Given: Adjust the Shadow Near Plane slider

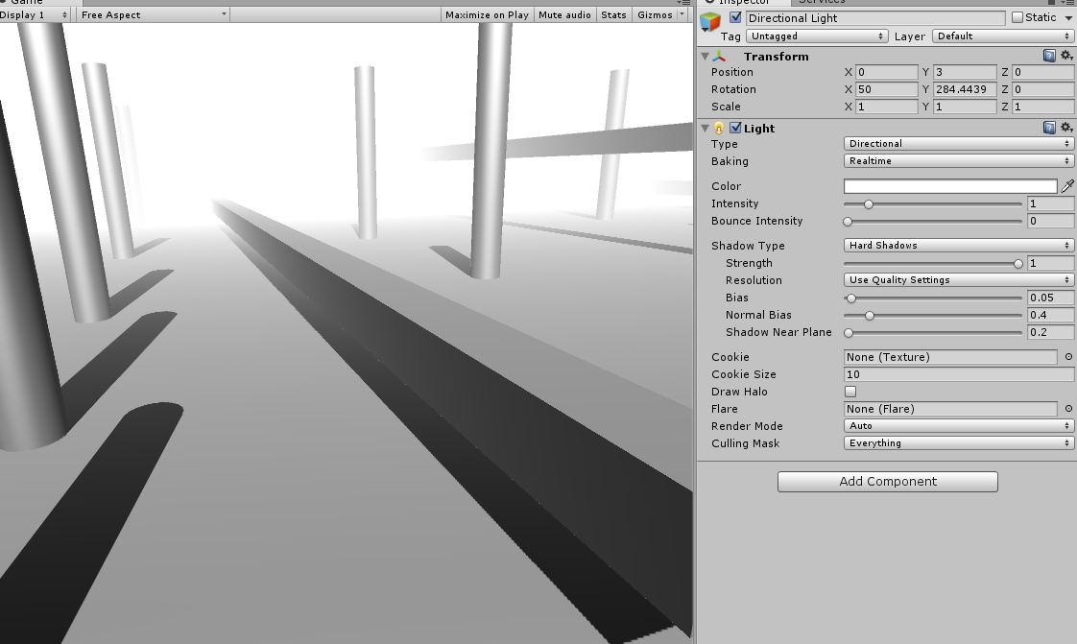Looking at the screenshot, I should [x=933, y=332].
